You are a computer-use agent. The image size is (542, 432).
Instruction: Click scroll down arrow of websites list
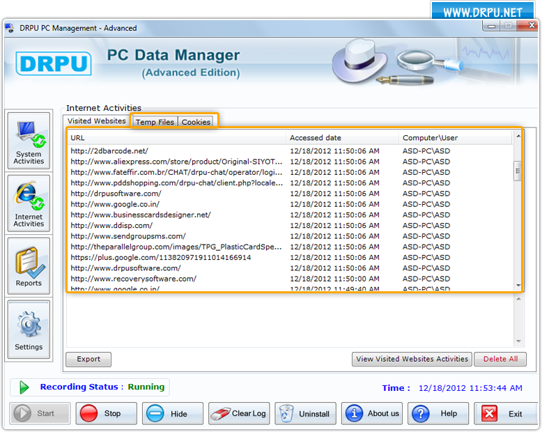pyautogui.click(x=518, y=286)
